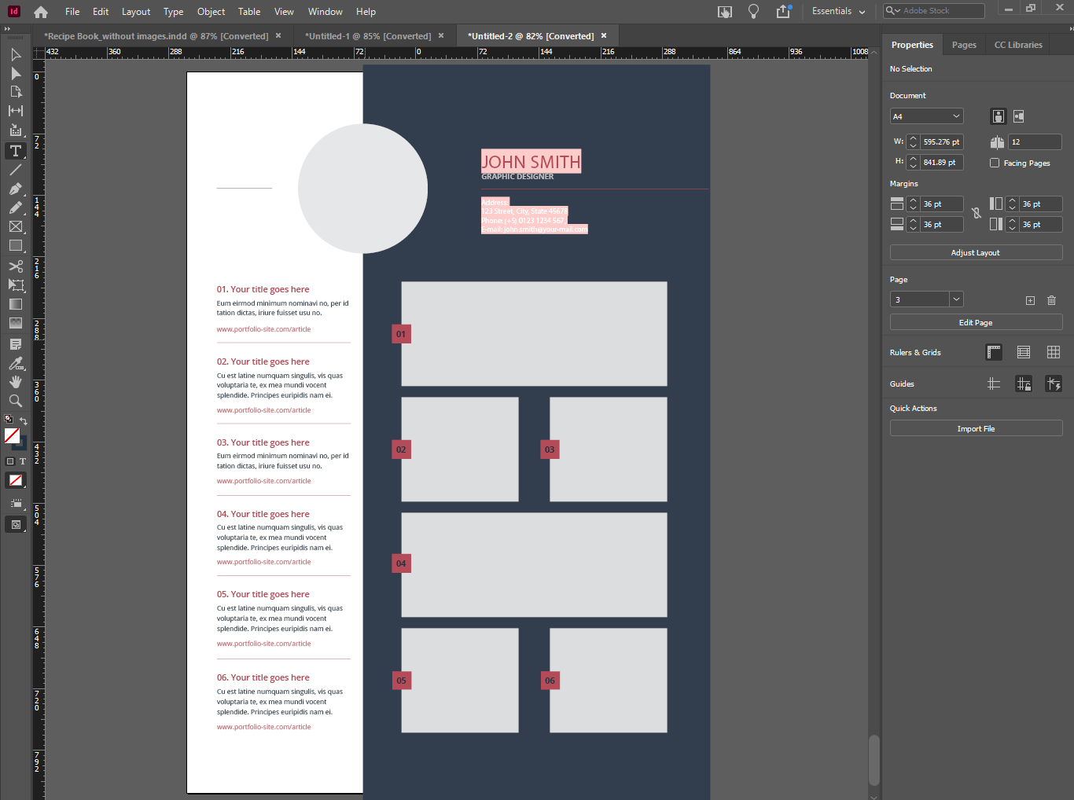Viewport: 1074px width, 800px height.
Task: Click the Adjust Layout button
Action: coord(976,251)
